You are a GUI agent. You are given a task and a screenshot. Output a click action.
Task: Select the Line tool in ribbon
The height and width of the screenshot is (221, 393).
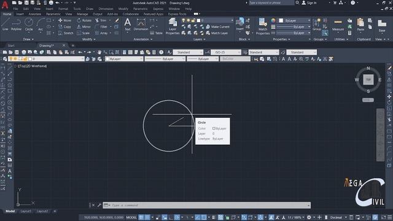point(6,25)
